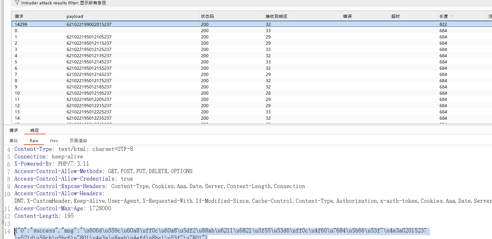
Task: Click response time 28 in row 10
Action: pos(268,93)
